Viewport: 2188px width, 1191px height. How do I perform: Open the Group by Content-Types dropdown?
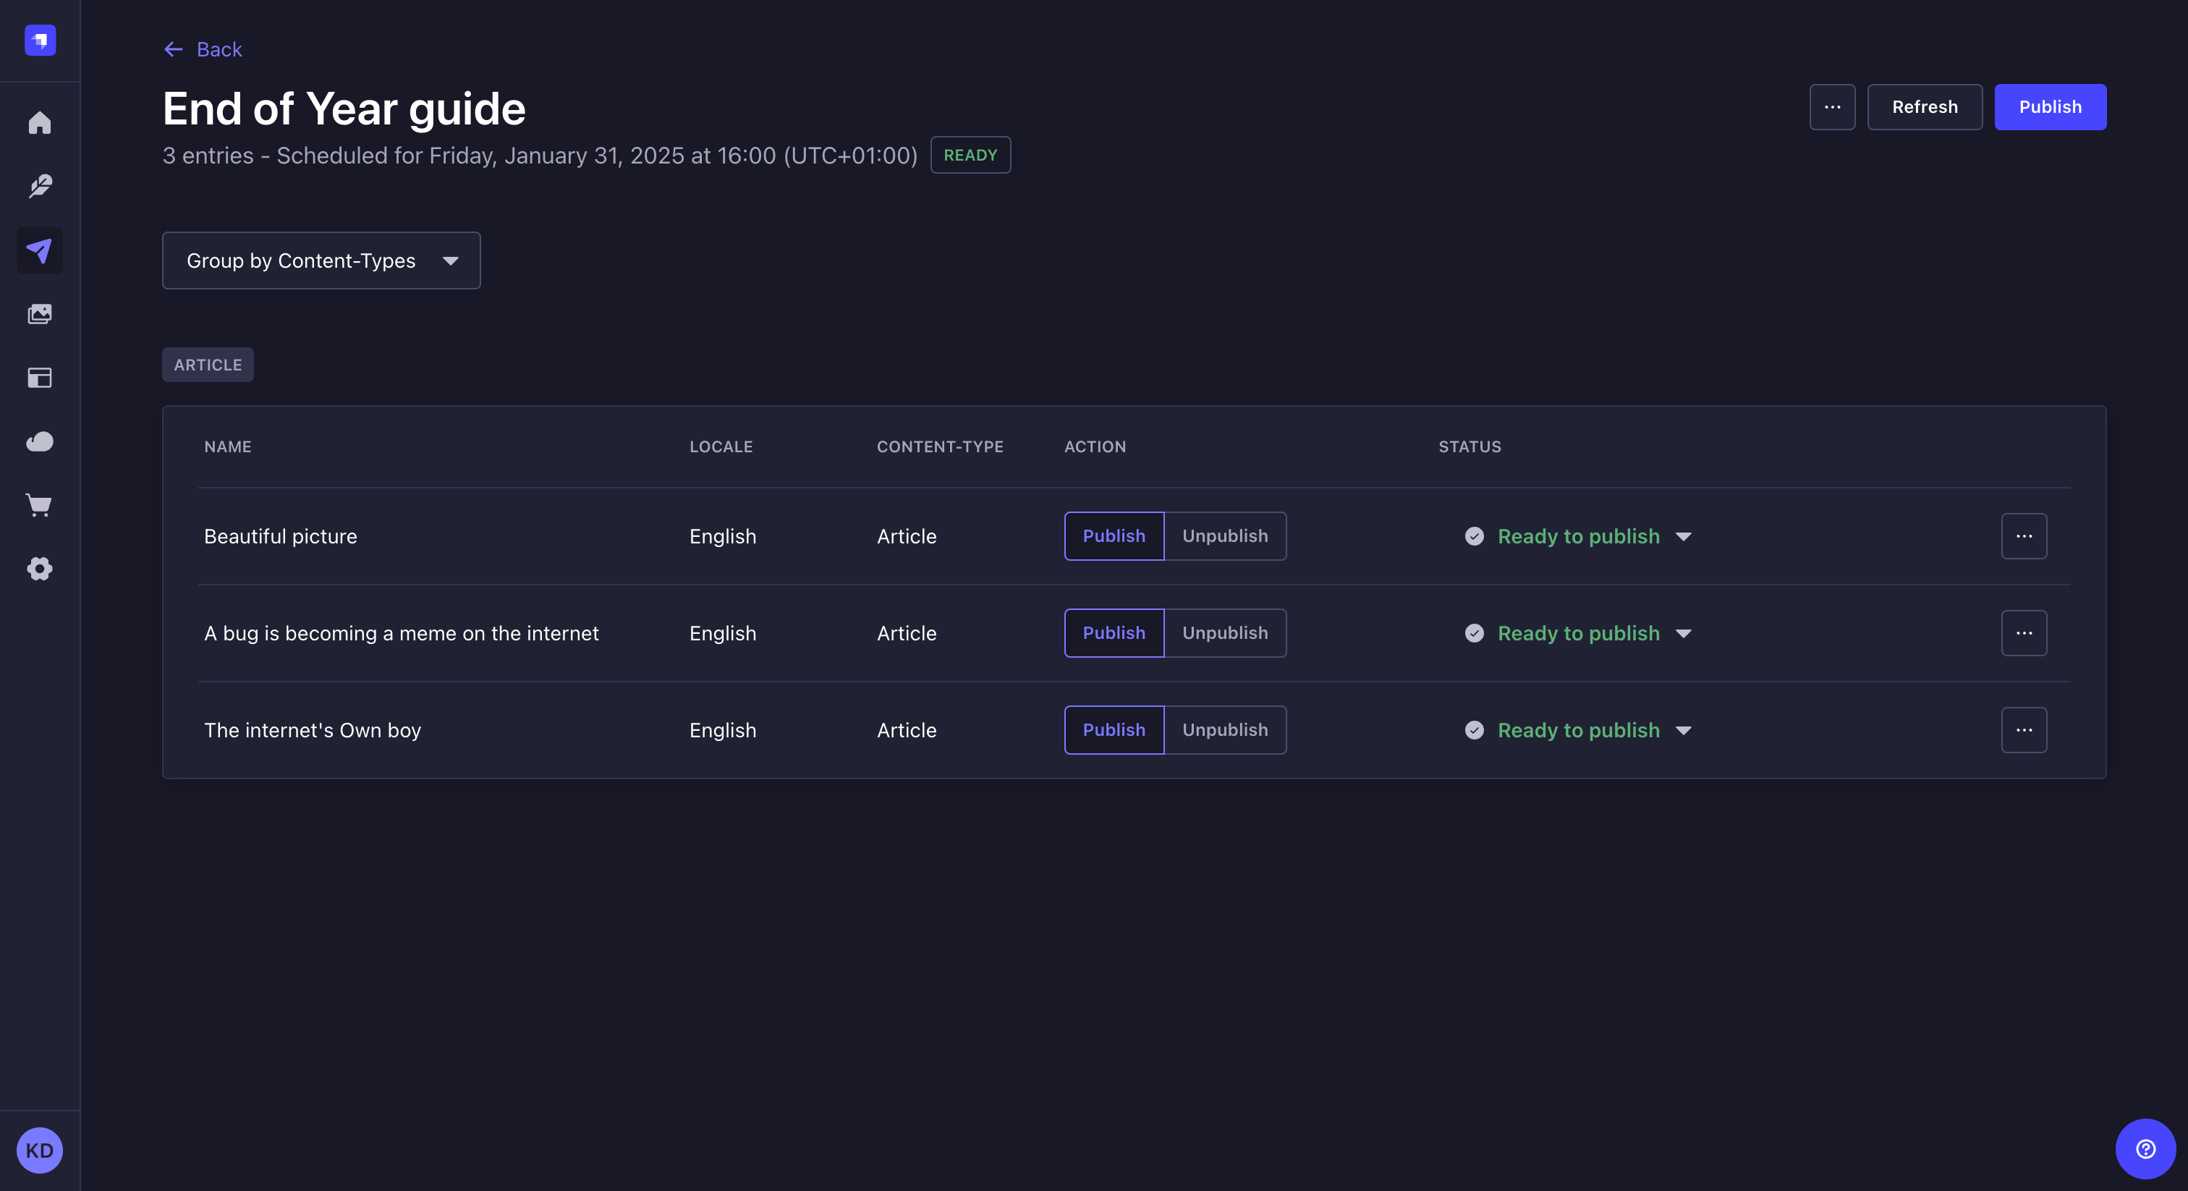[321, 260]
